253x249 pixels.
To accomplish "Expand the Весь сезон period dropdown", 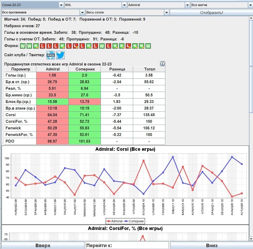I will click(166, 12).
